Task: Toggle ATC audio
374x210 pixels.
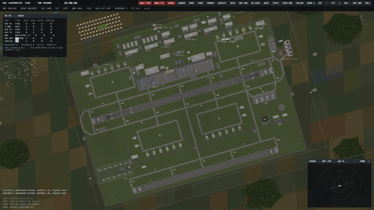Action: click(320, 3)
